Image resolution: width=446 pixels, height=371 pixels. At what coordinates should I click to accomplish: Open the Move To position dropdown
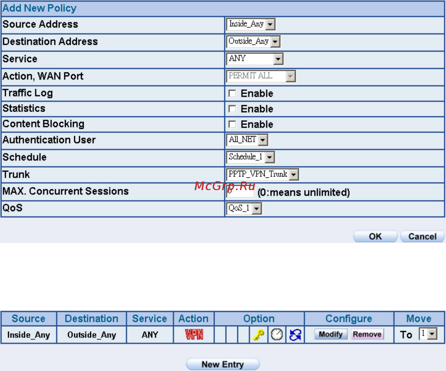[x=428, y=334]
